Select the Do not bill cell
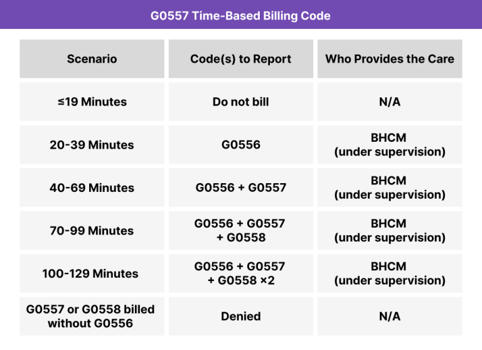 tap(240, 102)
